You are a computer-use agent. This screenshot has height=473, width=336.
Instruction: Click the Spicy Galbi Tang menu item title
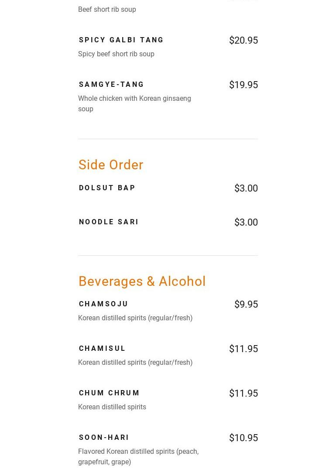[121, 40]
